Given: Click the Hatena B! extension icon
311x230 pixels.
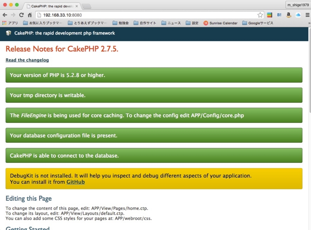Looking at the screenshot, I should pos(279,15).
